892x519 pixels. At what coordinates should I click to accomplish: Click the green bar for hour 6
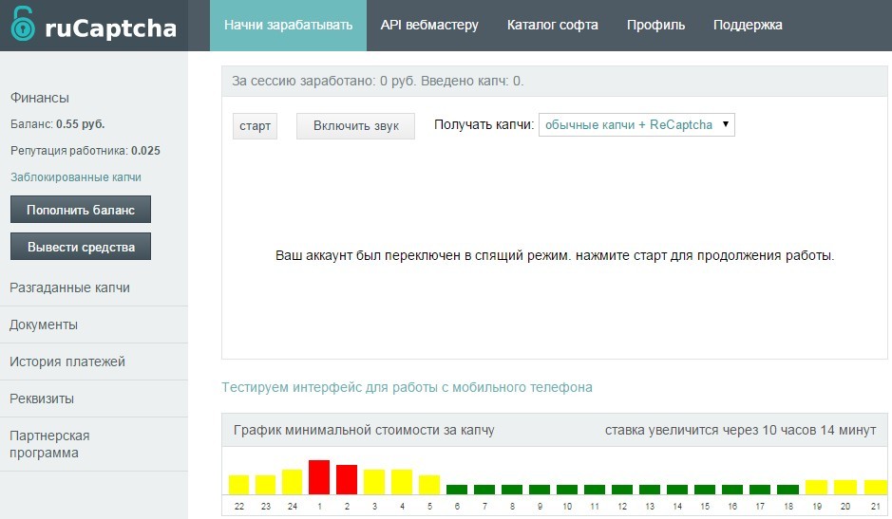pyautogui.click(x=457, y=490)
